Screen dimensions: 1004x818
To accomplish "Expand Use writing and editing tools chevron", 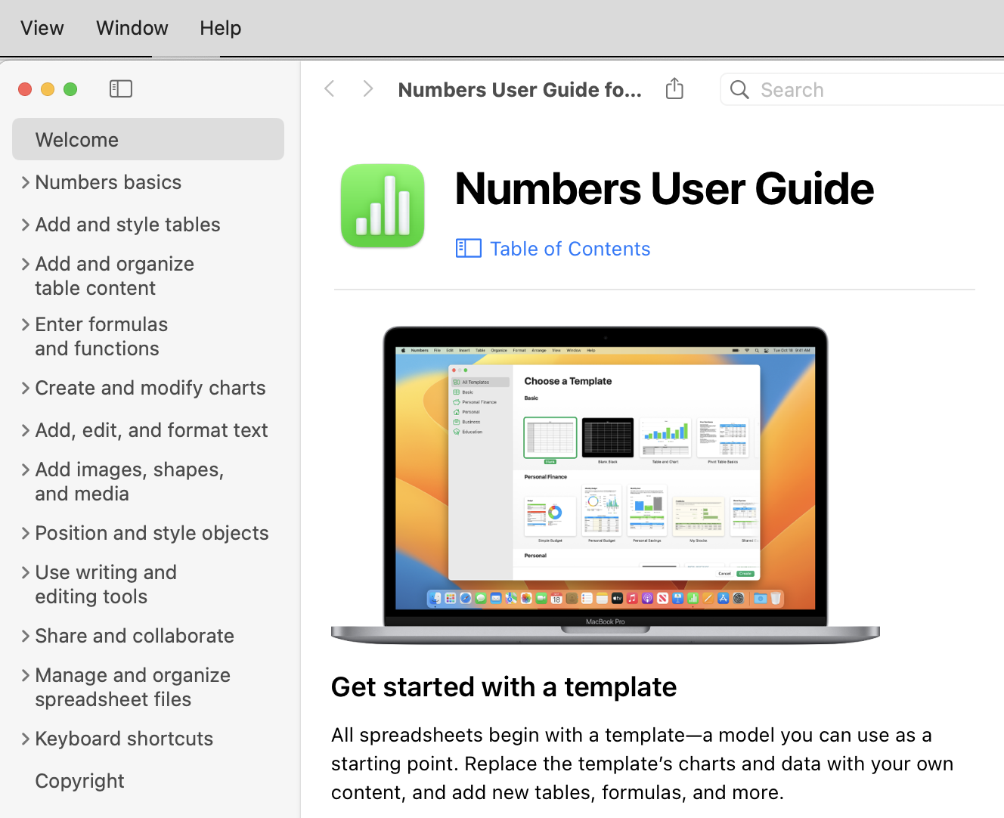I will pyautogui.click(x=26, y=572).
